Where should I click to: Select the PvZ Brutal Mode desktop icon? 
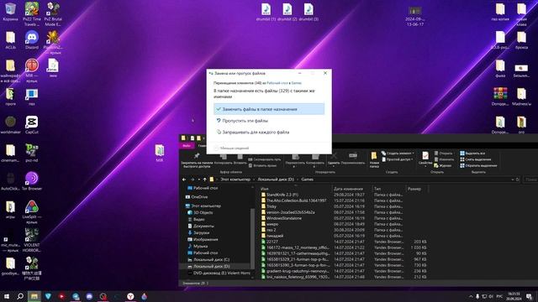coord(53,14)
